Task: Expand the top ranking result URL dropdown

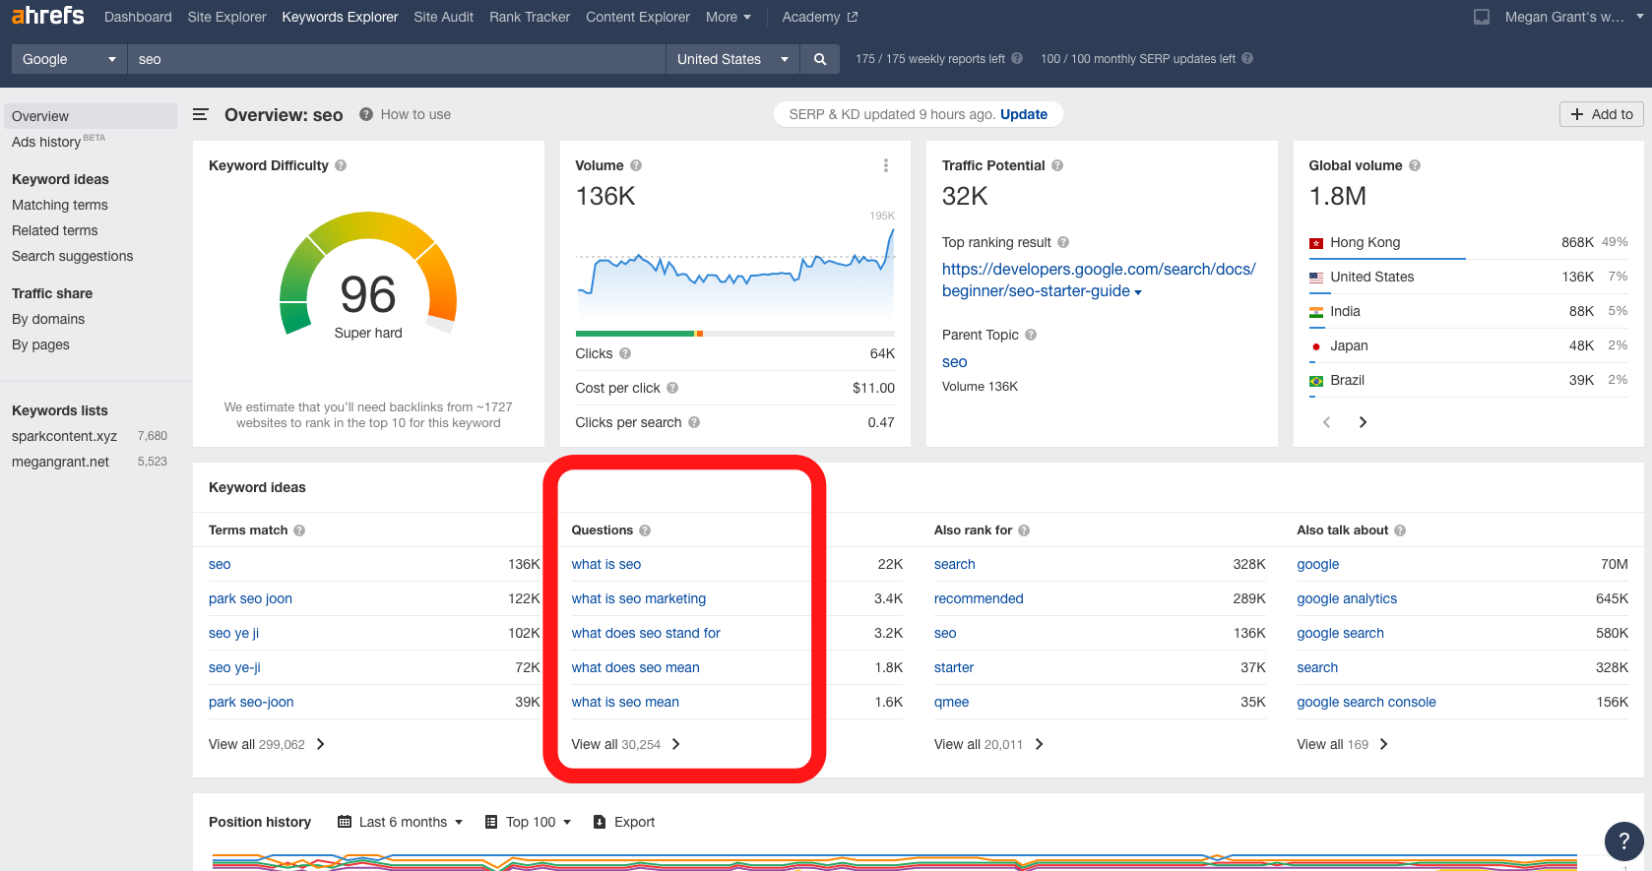Action: pos(1138,292)
